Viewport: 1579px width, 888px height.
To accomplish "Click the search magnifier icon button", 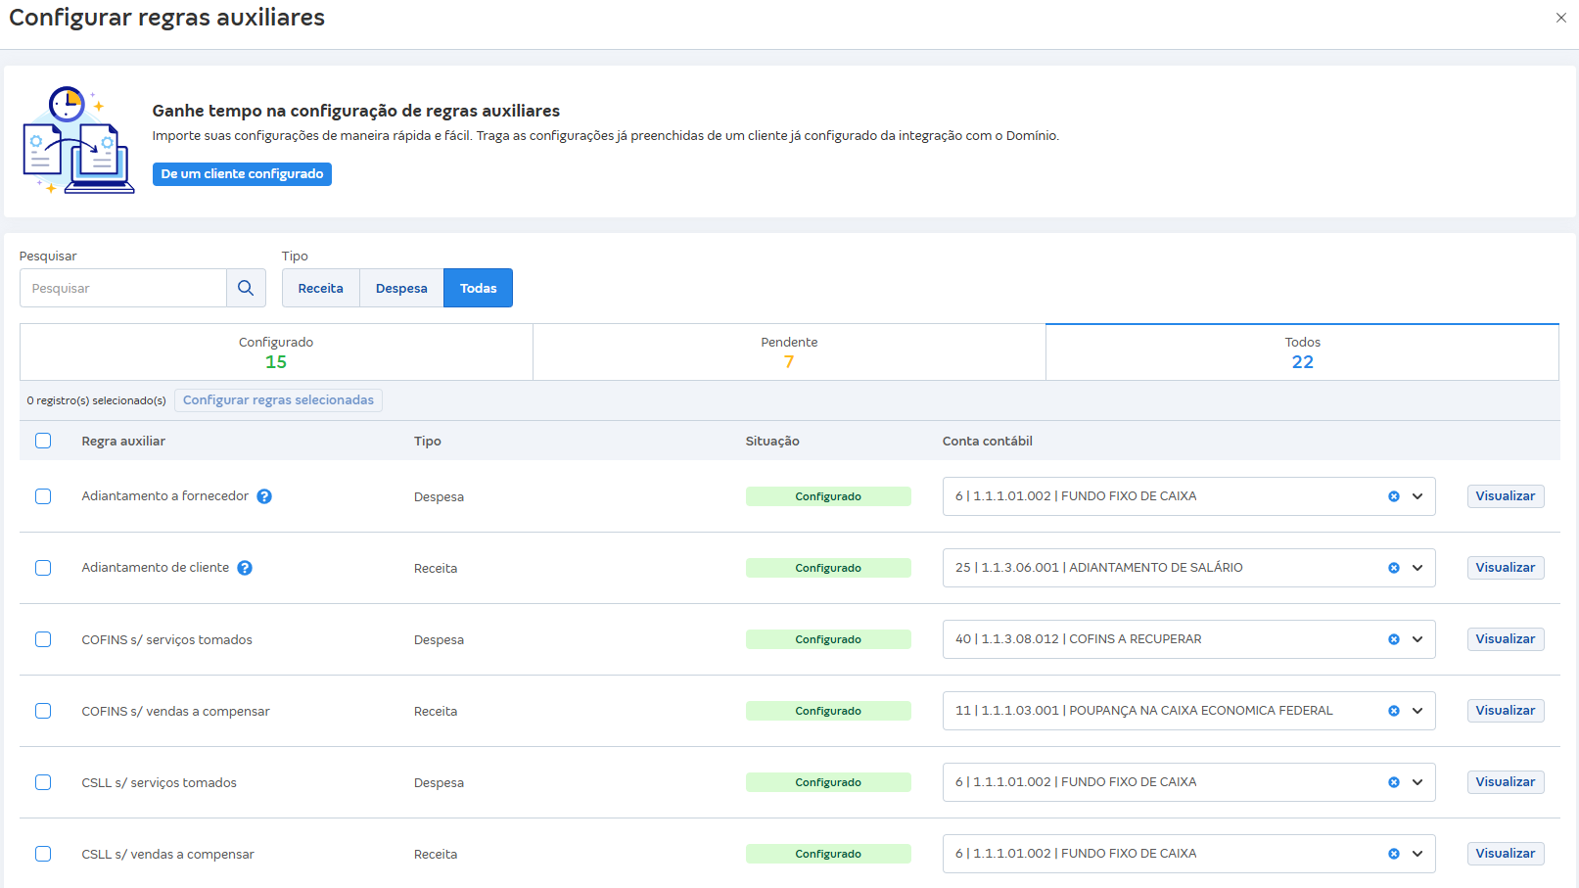I will coord(246,288).
